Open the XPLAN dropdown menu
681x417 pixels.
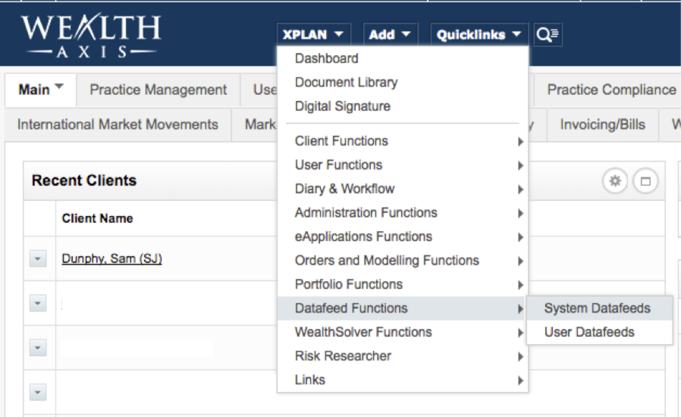(313, 34)
